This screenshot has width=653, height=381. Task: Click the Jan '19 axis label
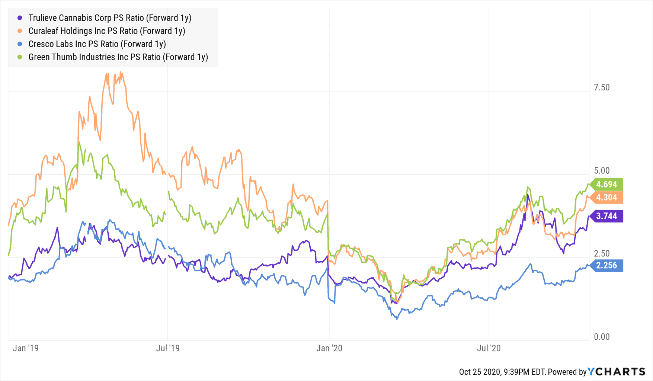26,348
